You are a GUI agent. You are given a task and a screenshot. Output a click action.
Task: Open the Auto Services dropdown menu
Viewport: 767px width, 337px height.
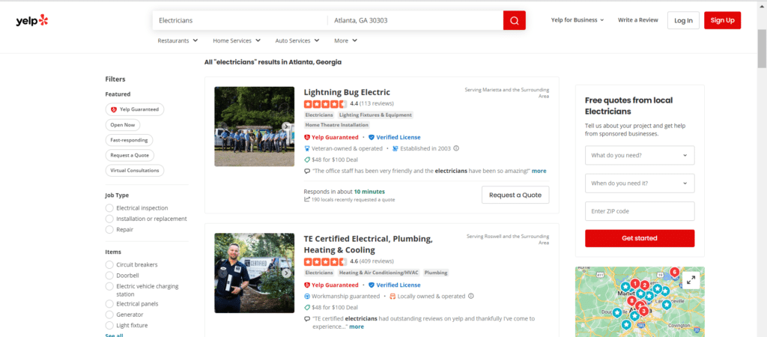click(x=297, y=40)
